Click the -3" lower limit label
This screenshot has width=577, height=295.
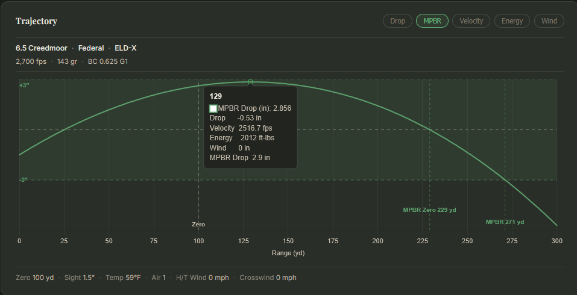(x=24, y=179)
